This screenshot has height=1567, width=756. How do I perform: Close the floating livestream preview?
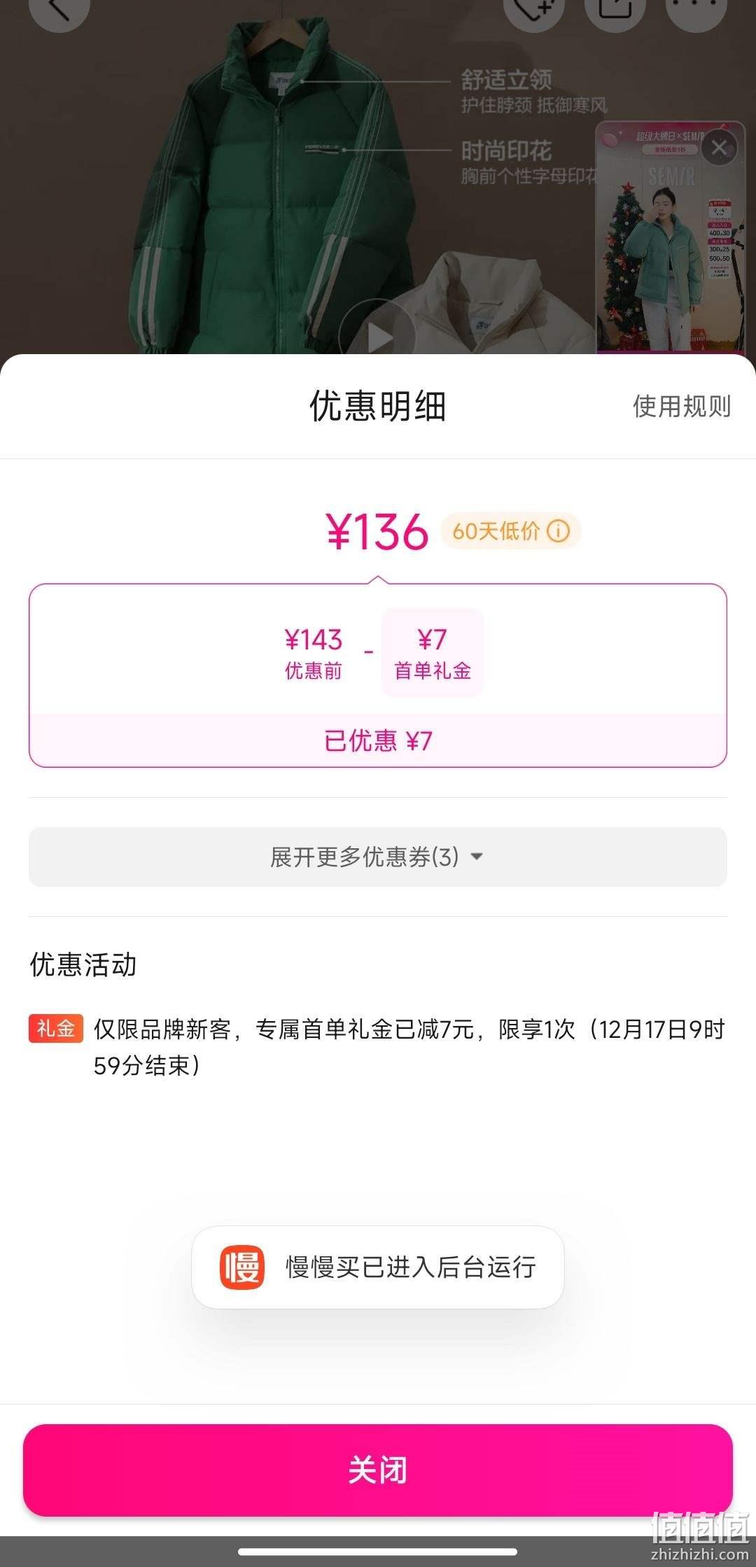(719, 148)
